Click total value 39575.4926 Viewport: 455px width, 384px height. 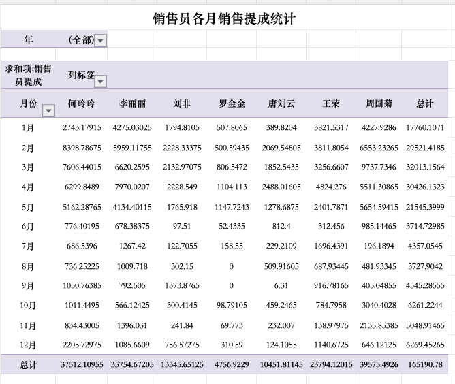click(x=379, y=364)
